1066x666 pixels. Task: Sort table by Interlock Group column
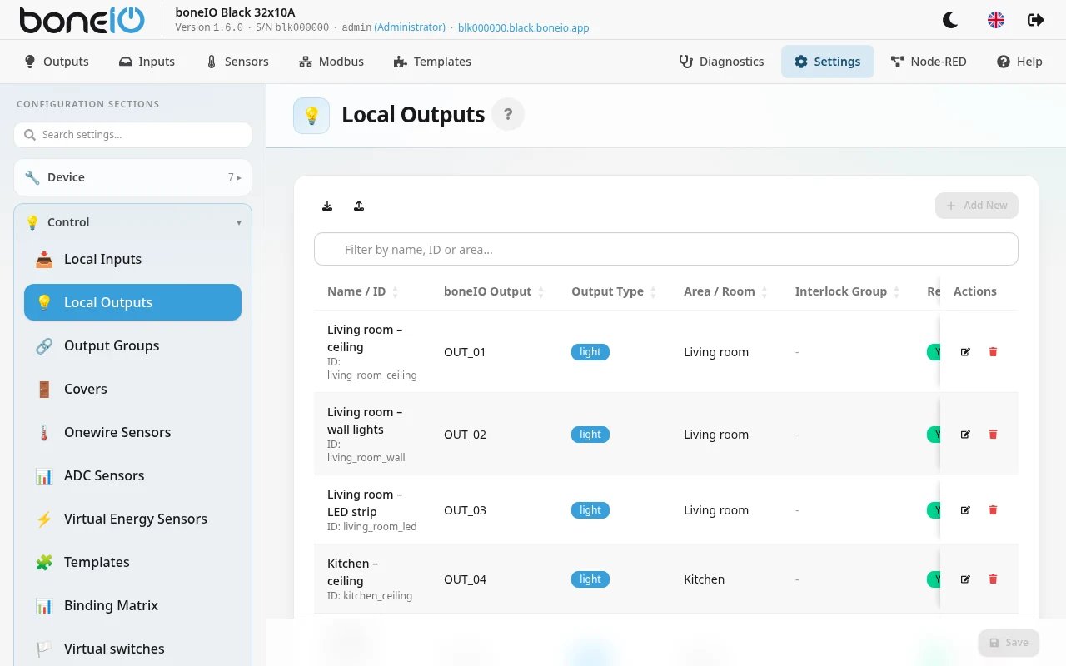[848, 291]
